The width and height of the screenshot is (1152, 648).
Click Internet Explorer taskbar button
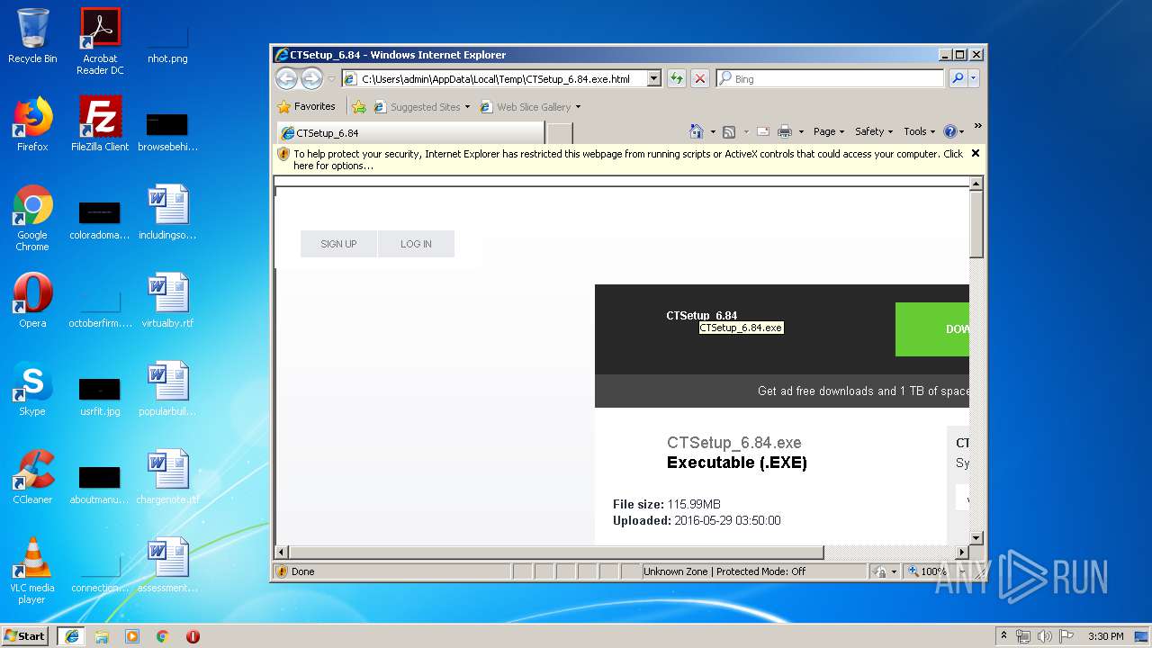[71, 635]
